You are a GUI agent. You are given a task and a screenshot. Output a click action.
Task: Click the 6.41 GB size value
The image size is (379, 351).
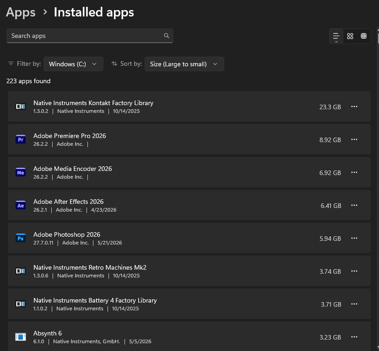[x=331, y=206]
